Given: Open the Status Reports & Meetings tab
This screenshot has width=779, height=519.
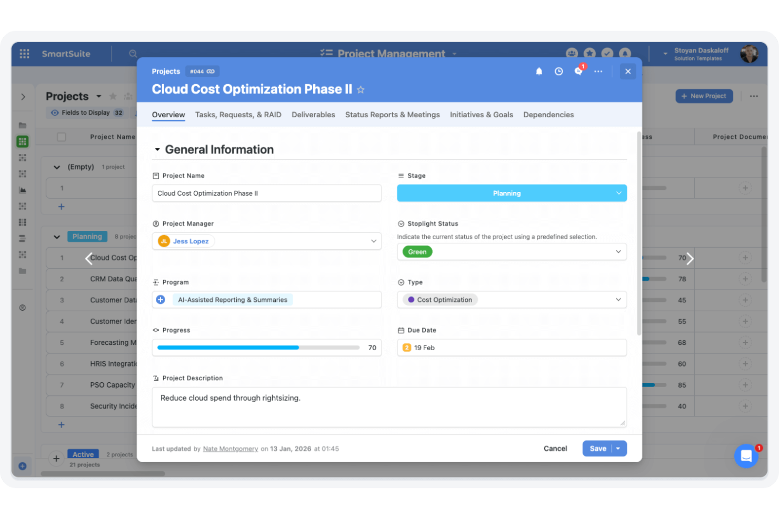Looking at the screenshot, I should coord(392,115).
